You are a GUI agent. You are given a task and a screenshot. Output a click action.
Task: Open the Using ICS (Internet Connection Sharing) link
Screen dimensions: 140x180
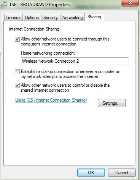tap(51, 100)
